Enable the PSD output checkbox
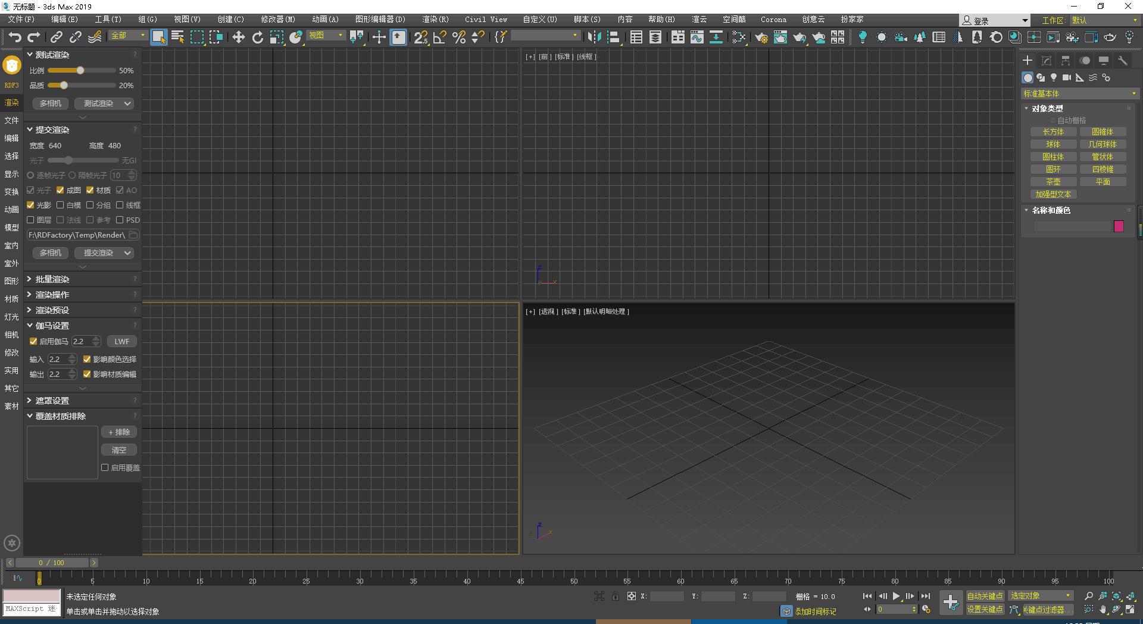Image resolution: width=1143 pixels, height=624 pixels. pyautogui.click(x=120, y=220)
